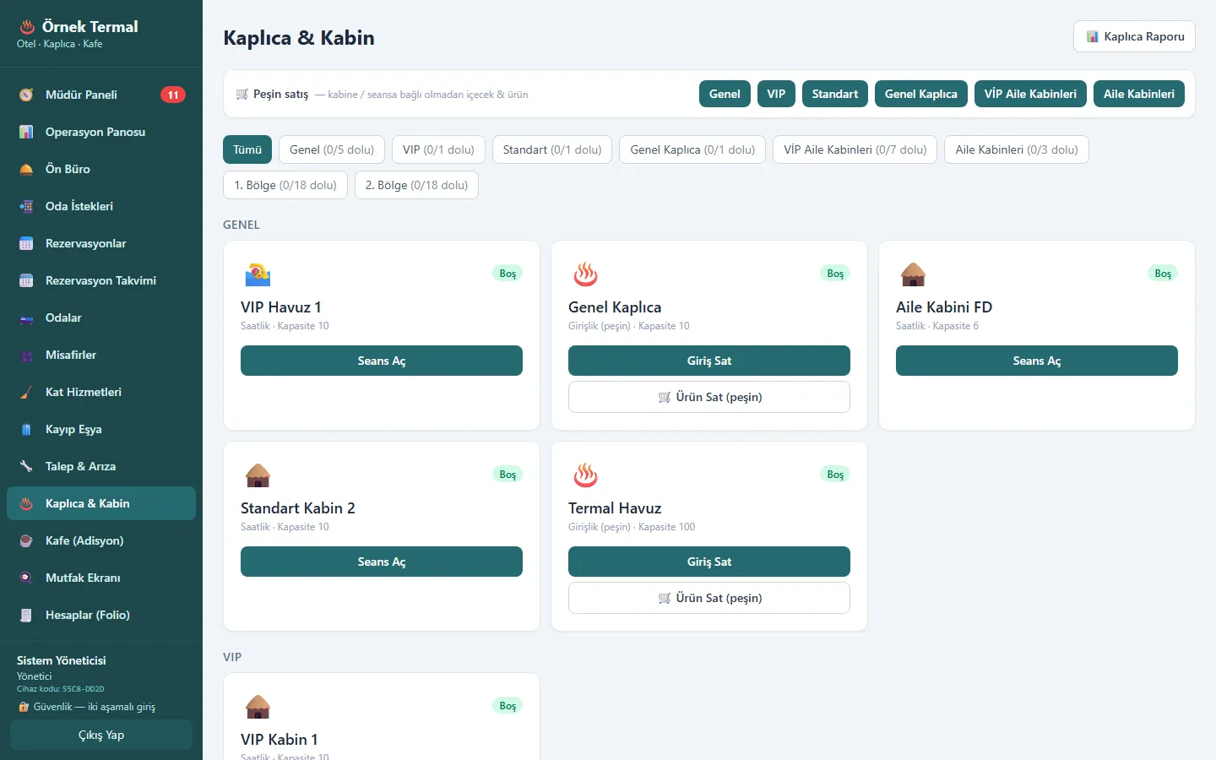Start Peşin satış for Genel Kaplıca

[920, 94]
